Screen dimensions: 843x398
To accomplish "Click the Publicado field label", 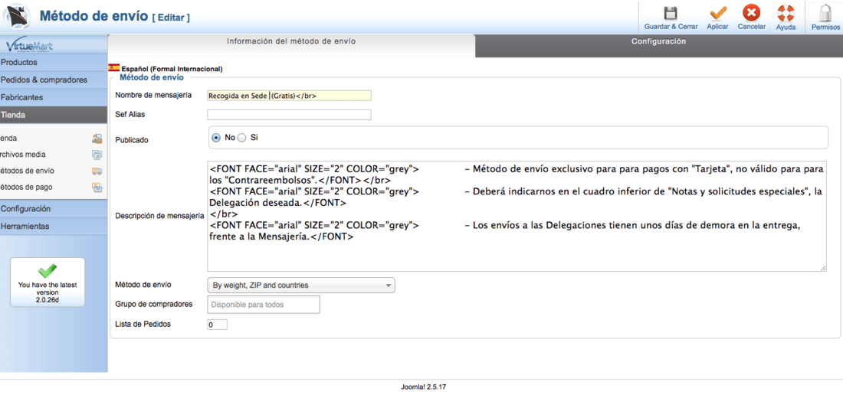I will click(x=132, y=140).
